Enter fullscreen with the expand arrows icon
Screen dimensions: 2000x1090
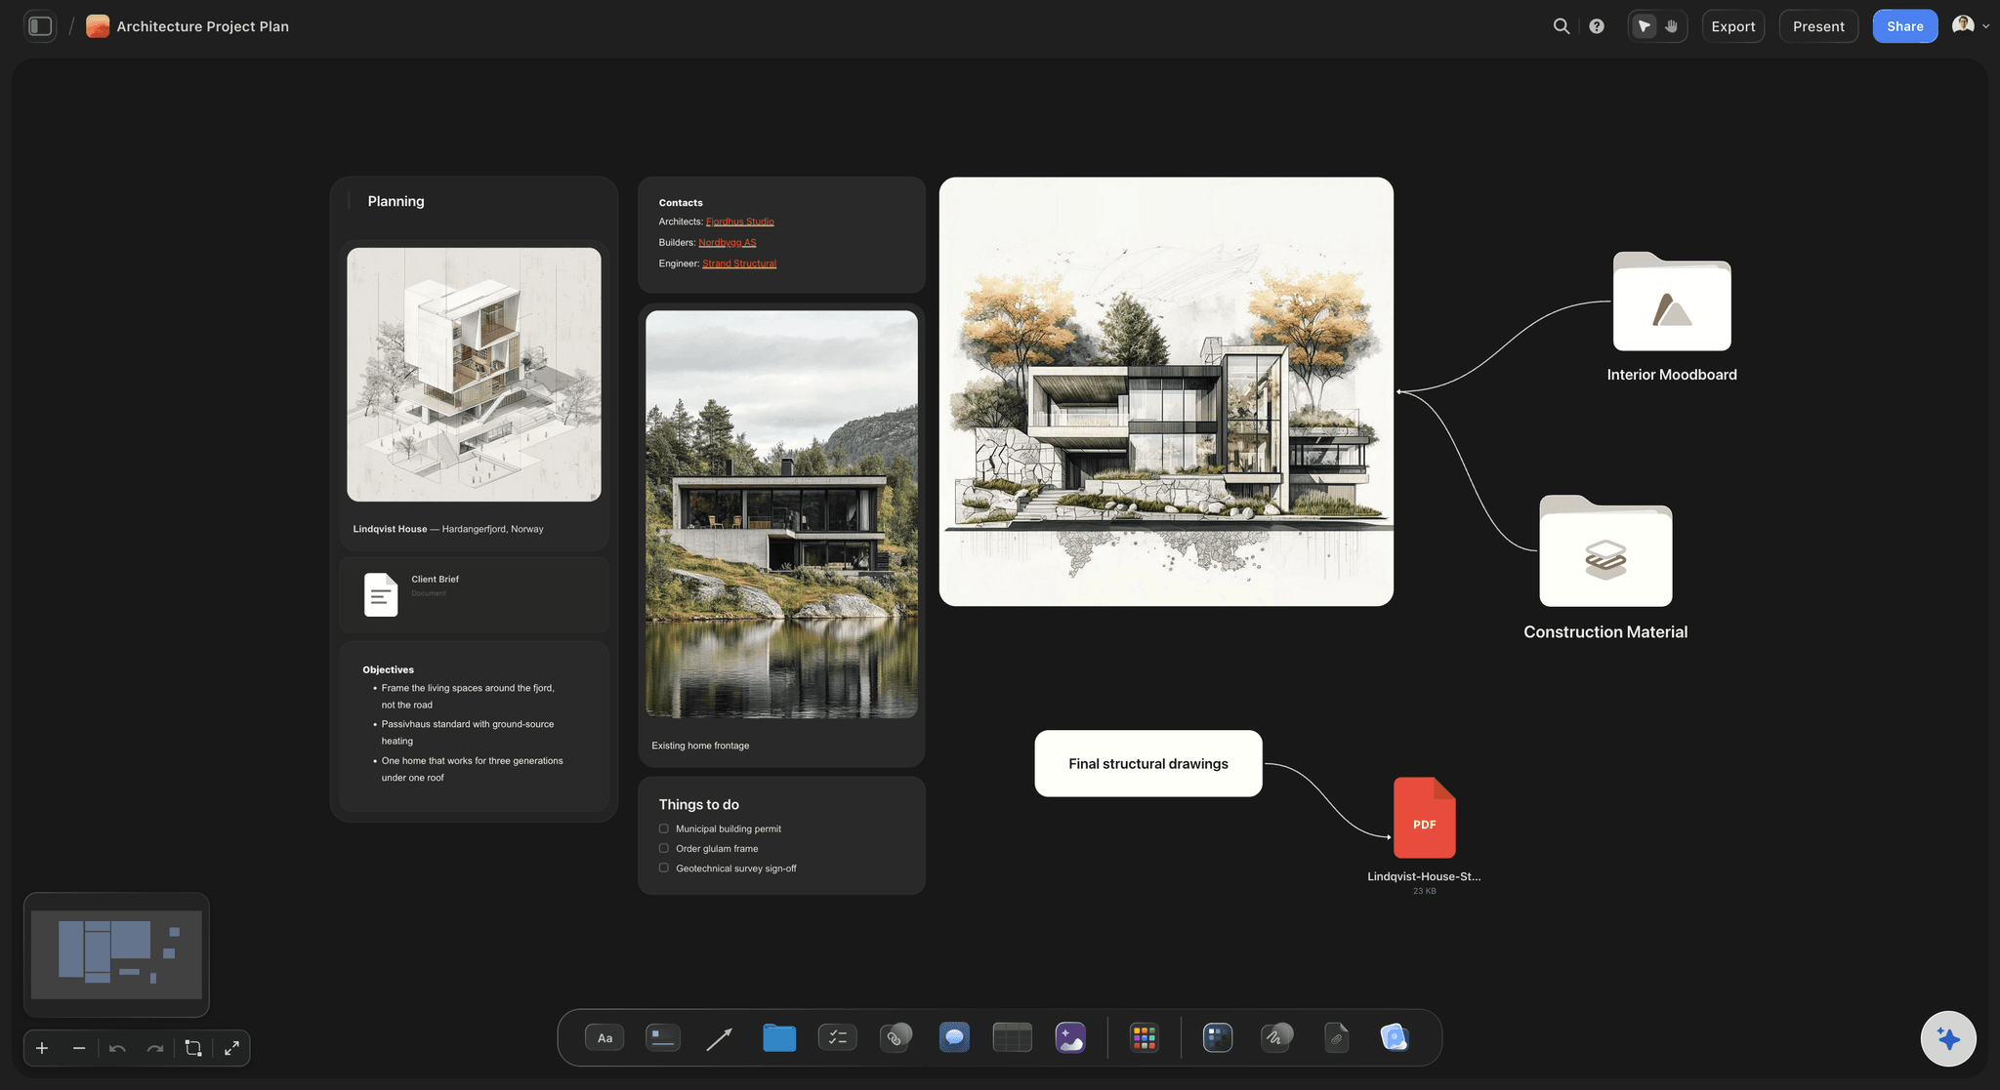231,1048
